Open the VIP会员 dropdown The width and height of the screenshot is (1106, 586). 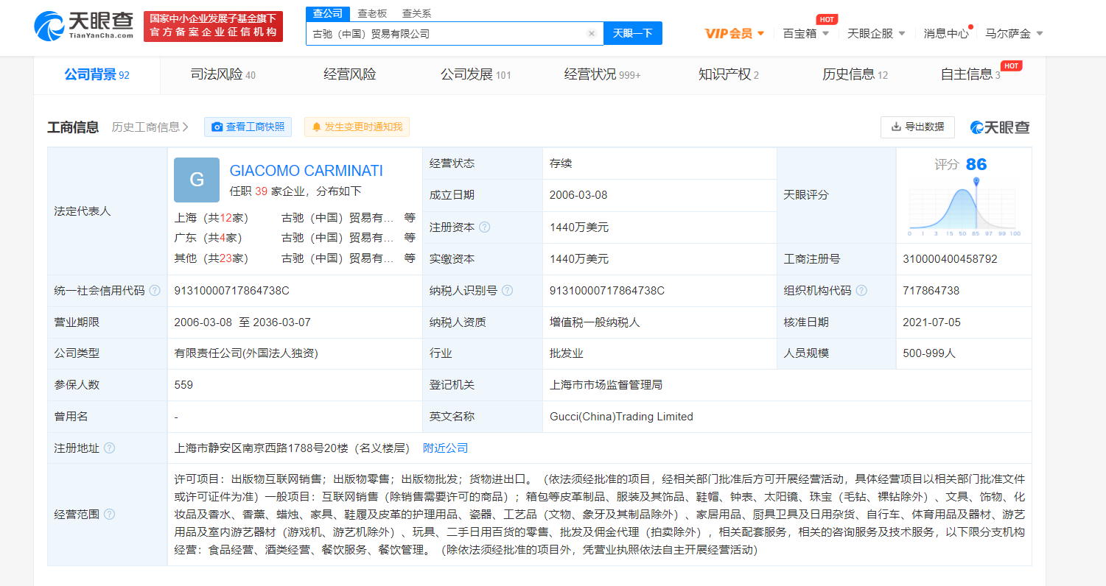coord(734,33)
